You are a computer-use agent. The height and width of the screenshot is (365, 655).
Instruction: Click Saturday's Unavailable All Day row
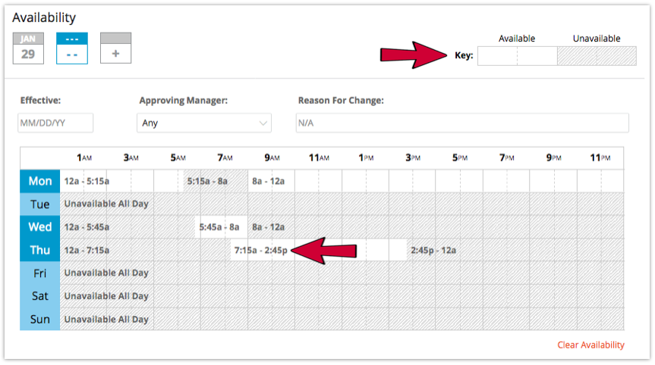(x=342, y=296)
